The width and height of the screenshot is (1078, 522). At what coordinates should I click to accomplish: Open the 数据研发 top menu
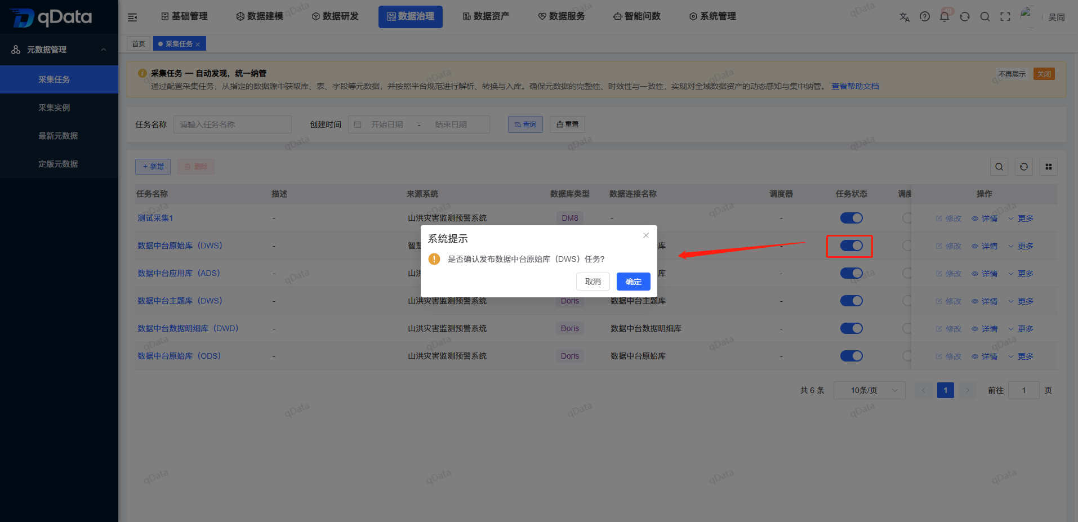[335, 16]
